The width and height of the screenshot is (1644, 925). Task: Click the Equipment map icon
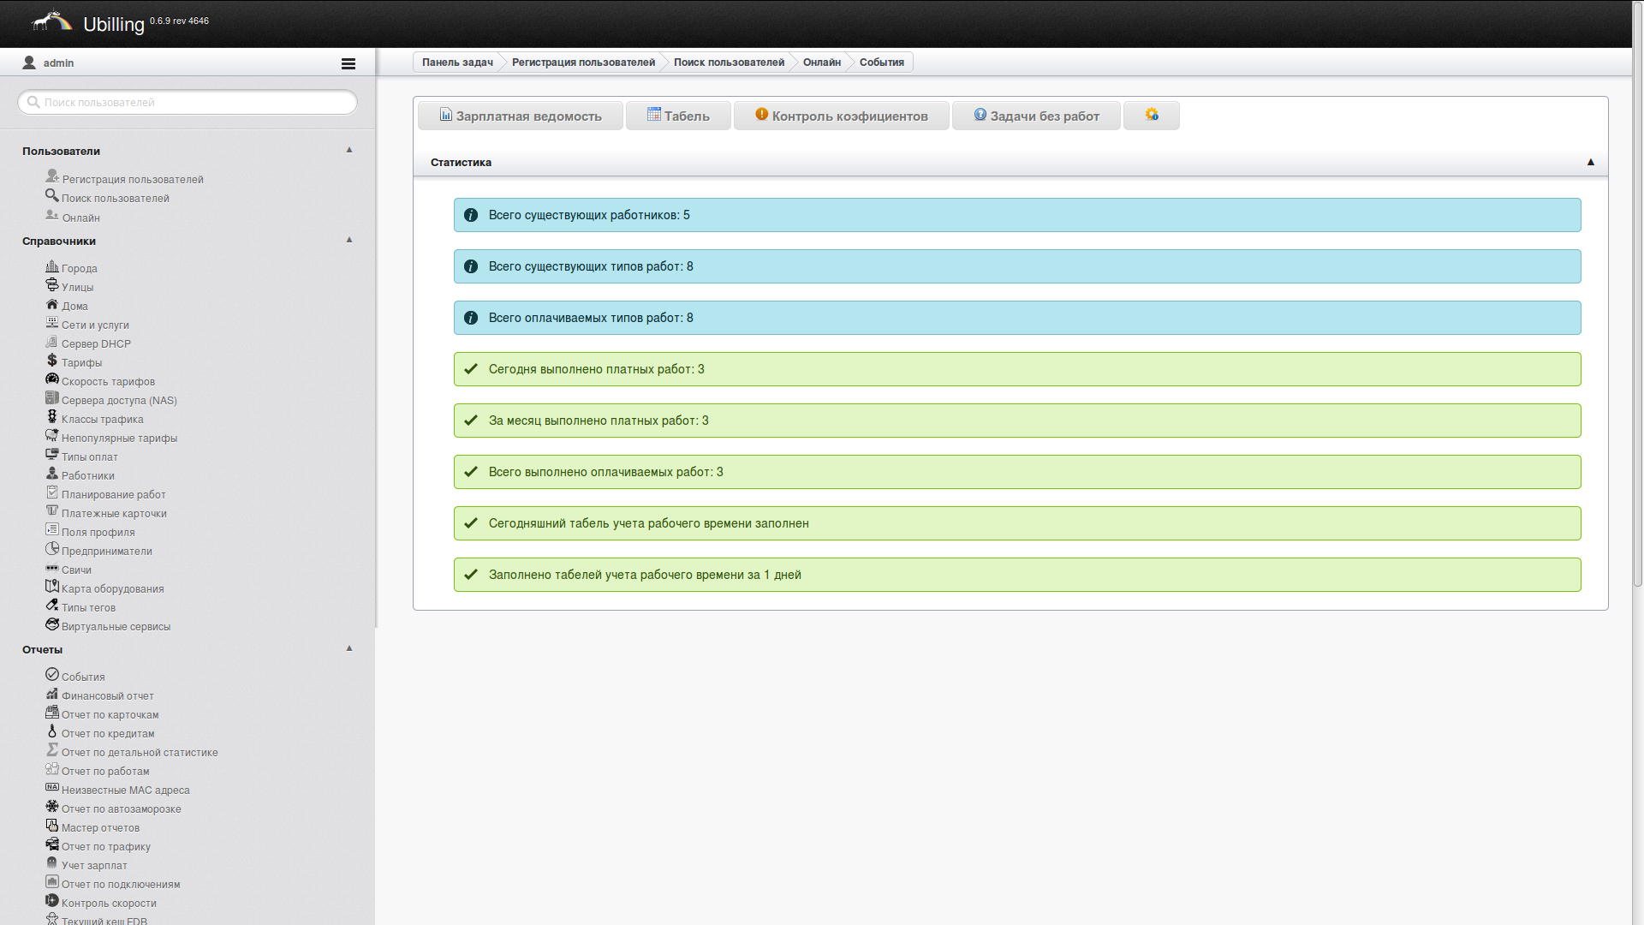[52, 587]
